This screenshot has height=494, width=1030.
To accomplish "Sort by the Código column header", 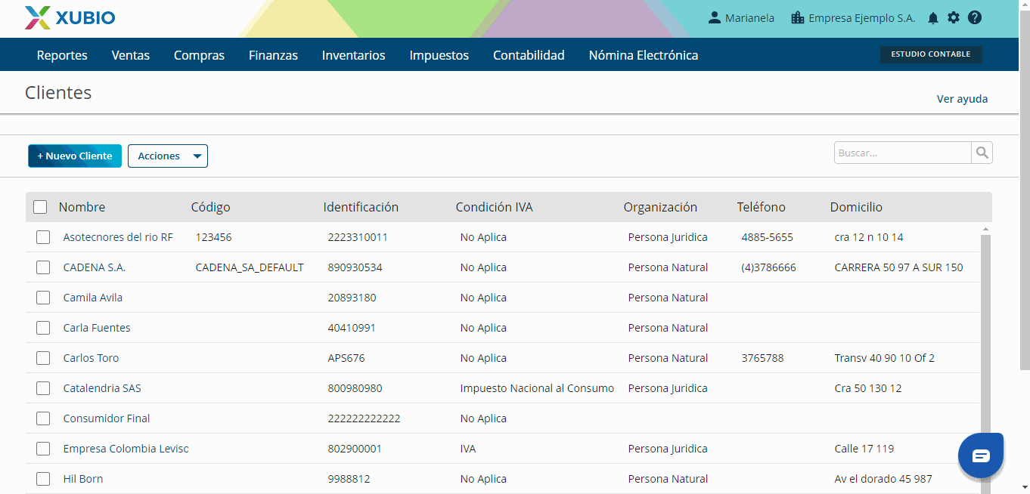I will point(210,207).
